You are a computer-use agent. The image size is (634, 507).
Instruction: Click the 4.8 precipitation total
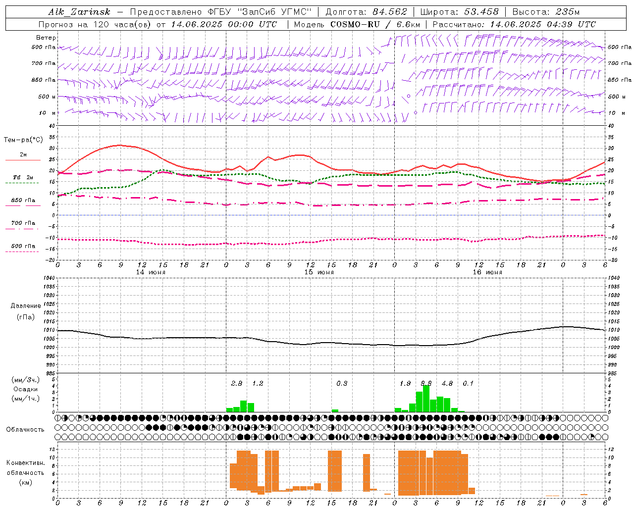click(447, 383)
